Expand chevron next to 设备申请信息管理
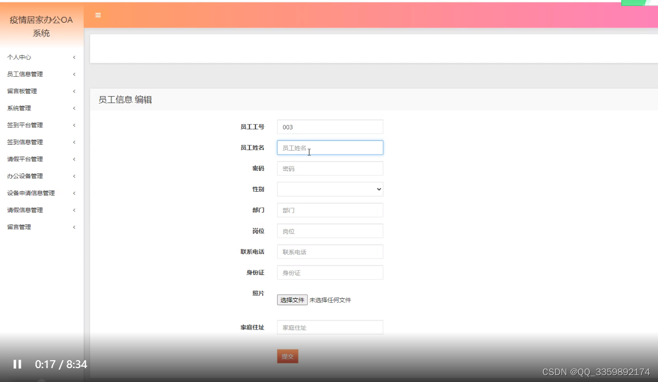The width and height of the screenshot is (658, 382). click(74, 193)
